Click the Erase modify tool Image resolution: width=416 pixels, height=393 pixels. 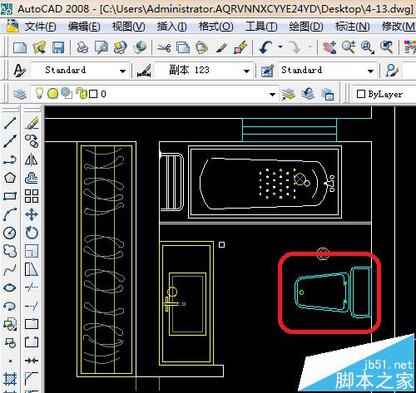tap(32, 123)
